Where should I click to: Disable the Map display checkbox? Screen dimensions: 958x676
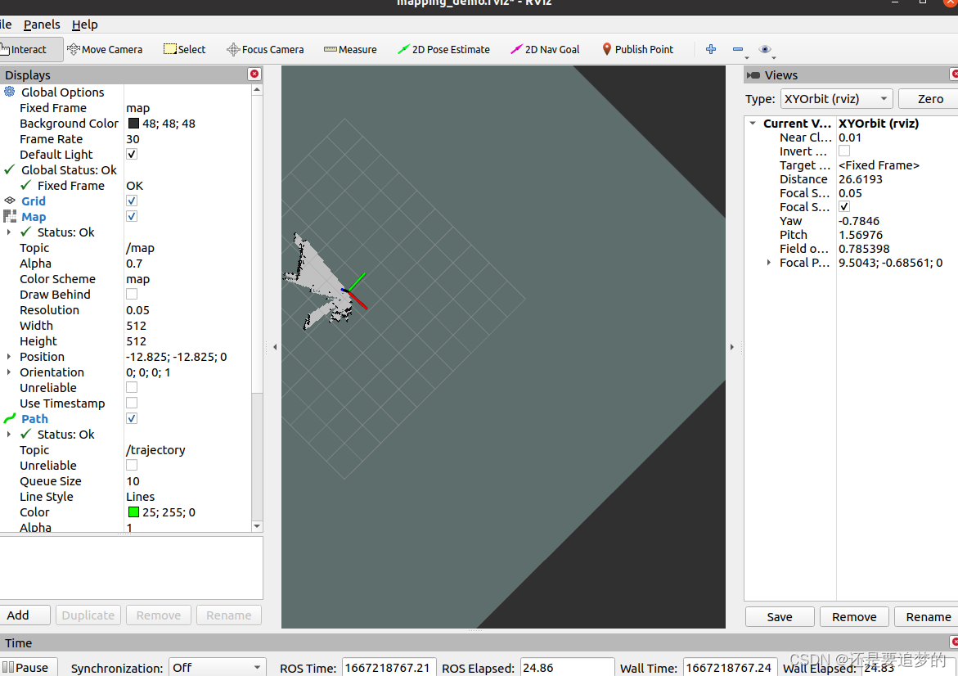click(131, 216)
